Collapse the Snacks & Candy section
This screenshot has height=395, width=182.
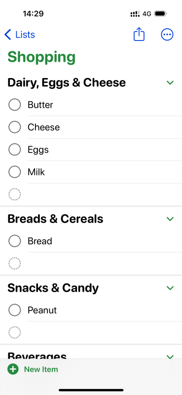[x=171, y=288]
